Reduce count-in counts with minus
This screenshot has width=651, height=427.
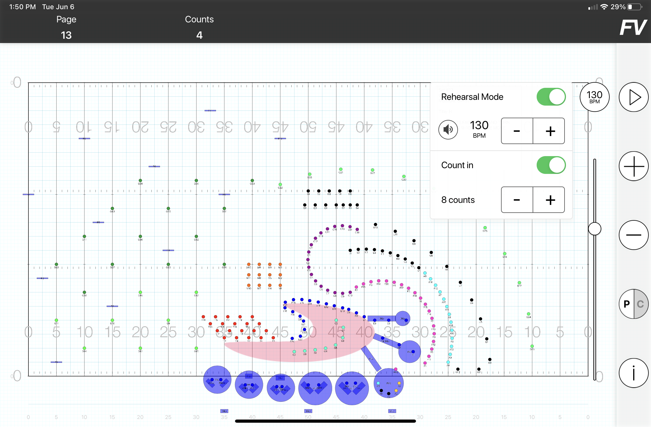[x=517, y=200]
